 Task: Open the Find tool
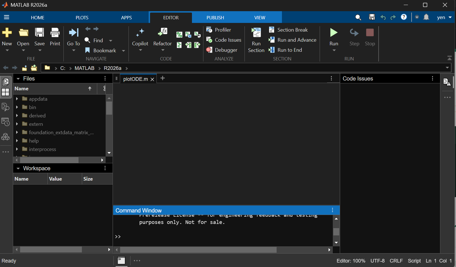[x=94, y=40]
